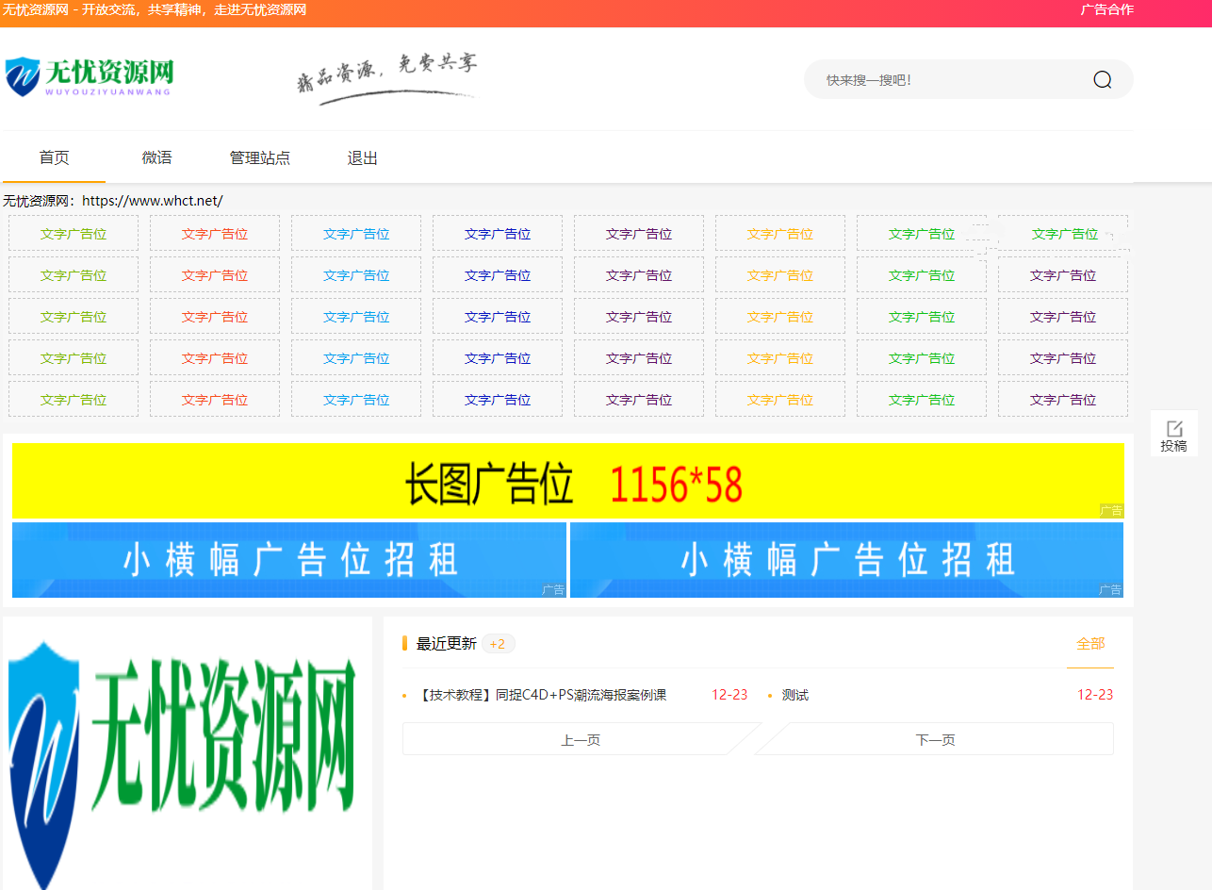Click the search magnifier icon
The image size is (1212, 890).
coord(1102,80)
